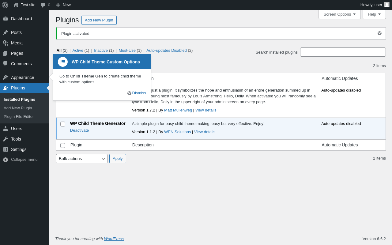Click the Comments sidebar icon
Viewport: 392px width, 245px height.
point(6,64)
